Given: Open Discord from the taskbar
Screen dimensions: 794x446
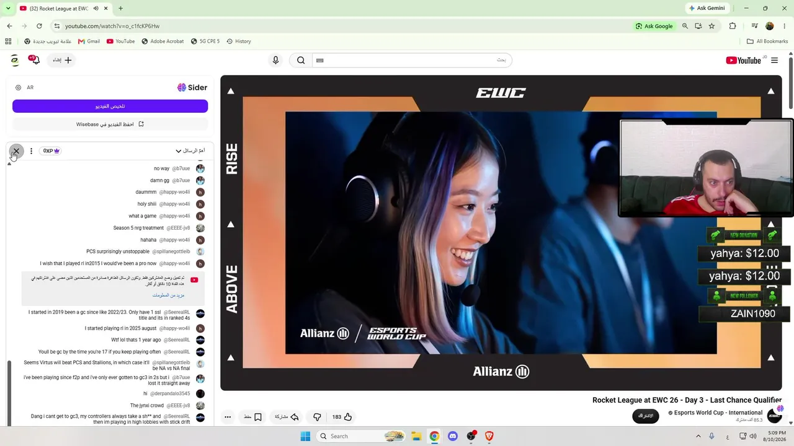Looking at the screenshot, I should (x=452, y=436).
